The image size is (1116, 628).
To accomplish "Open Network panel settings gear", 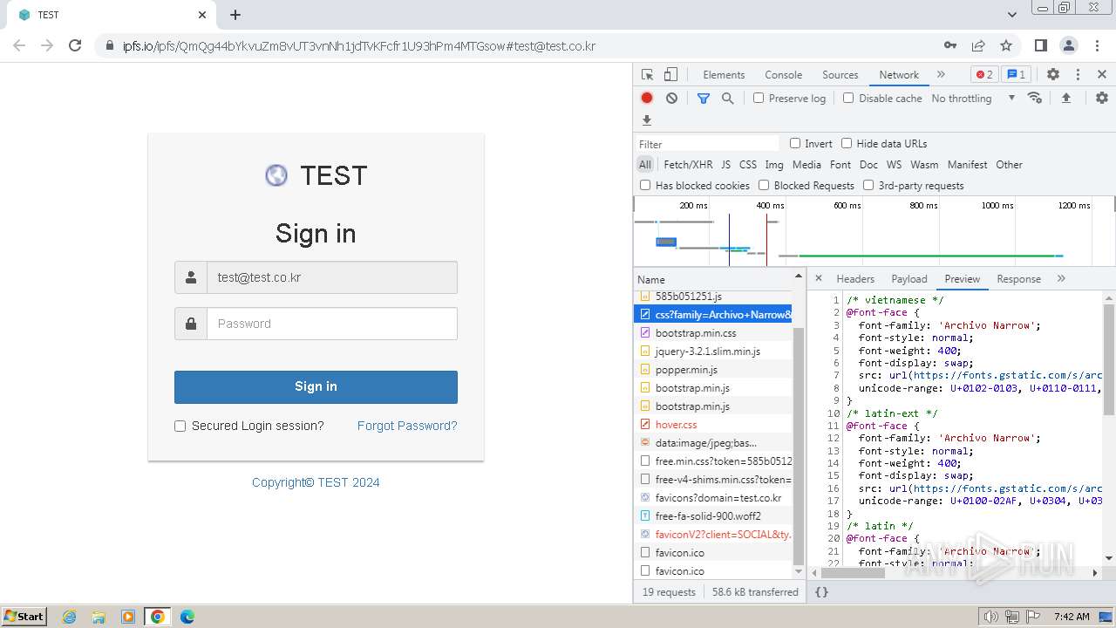I will point(1101,99).
